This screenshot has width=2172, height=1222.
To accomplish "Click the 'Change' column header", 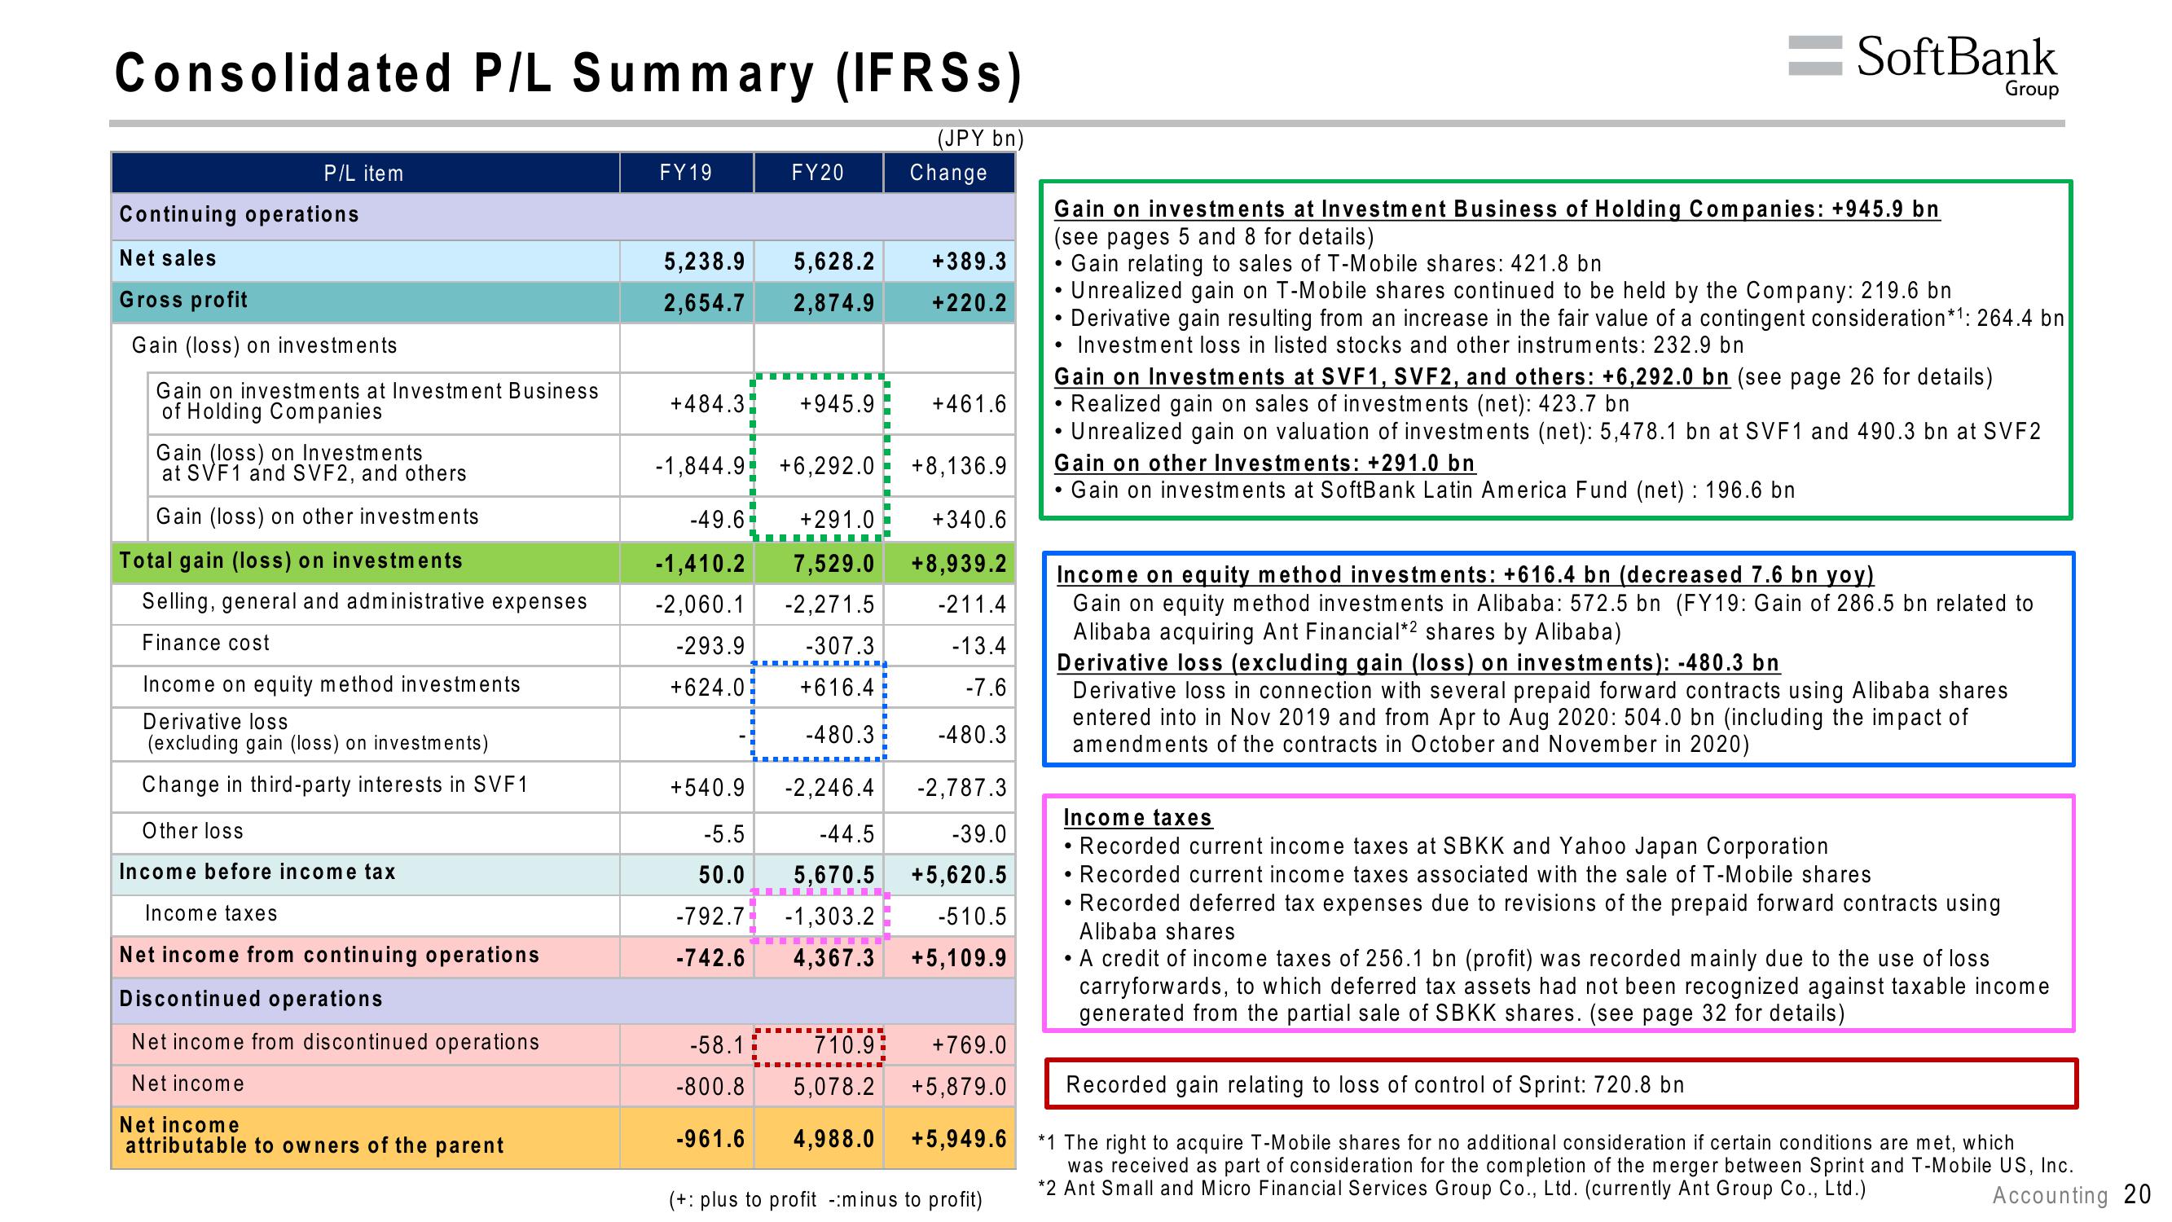I will 948,173.
